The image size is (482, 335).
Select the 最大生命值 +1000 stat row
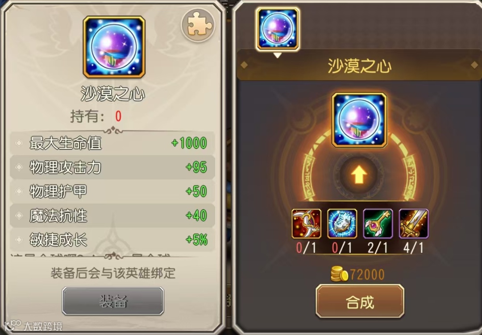click(112, 143)
